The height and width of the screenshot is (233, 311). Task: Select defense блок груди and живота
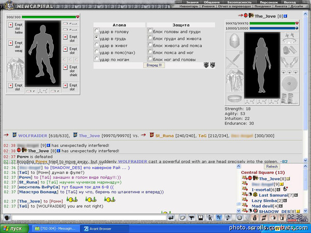tap(150, 38)
